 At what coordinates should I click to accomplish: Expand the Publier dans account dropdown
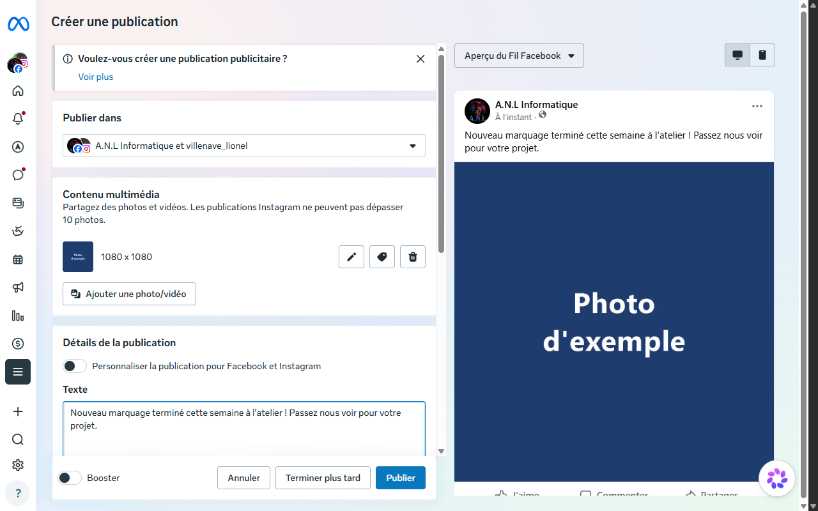(x=244, y=146)
